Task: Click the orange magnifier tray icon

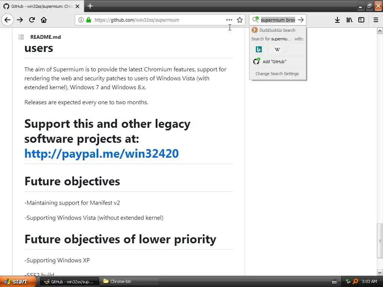Action: (x=355, y=281)
